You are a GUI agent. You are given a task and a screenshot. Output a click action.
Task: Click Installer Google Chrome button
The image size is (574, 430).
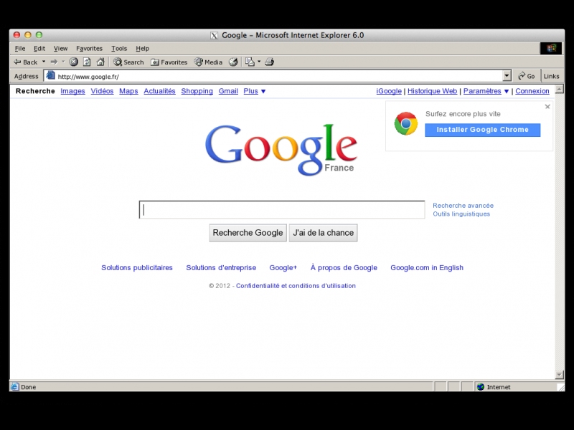tap(482, 130)
